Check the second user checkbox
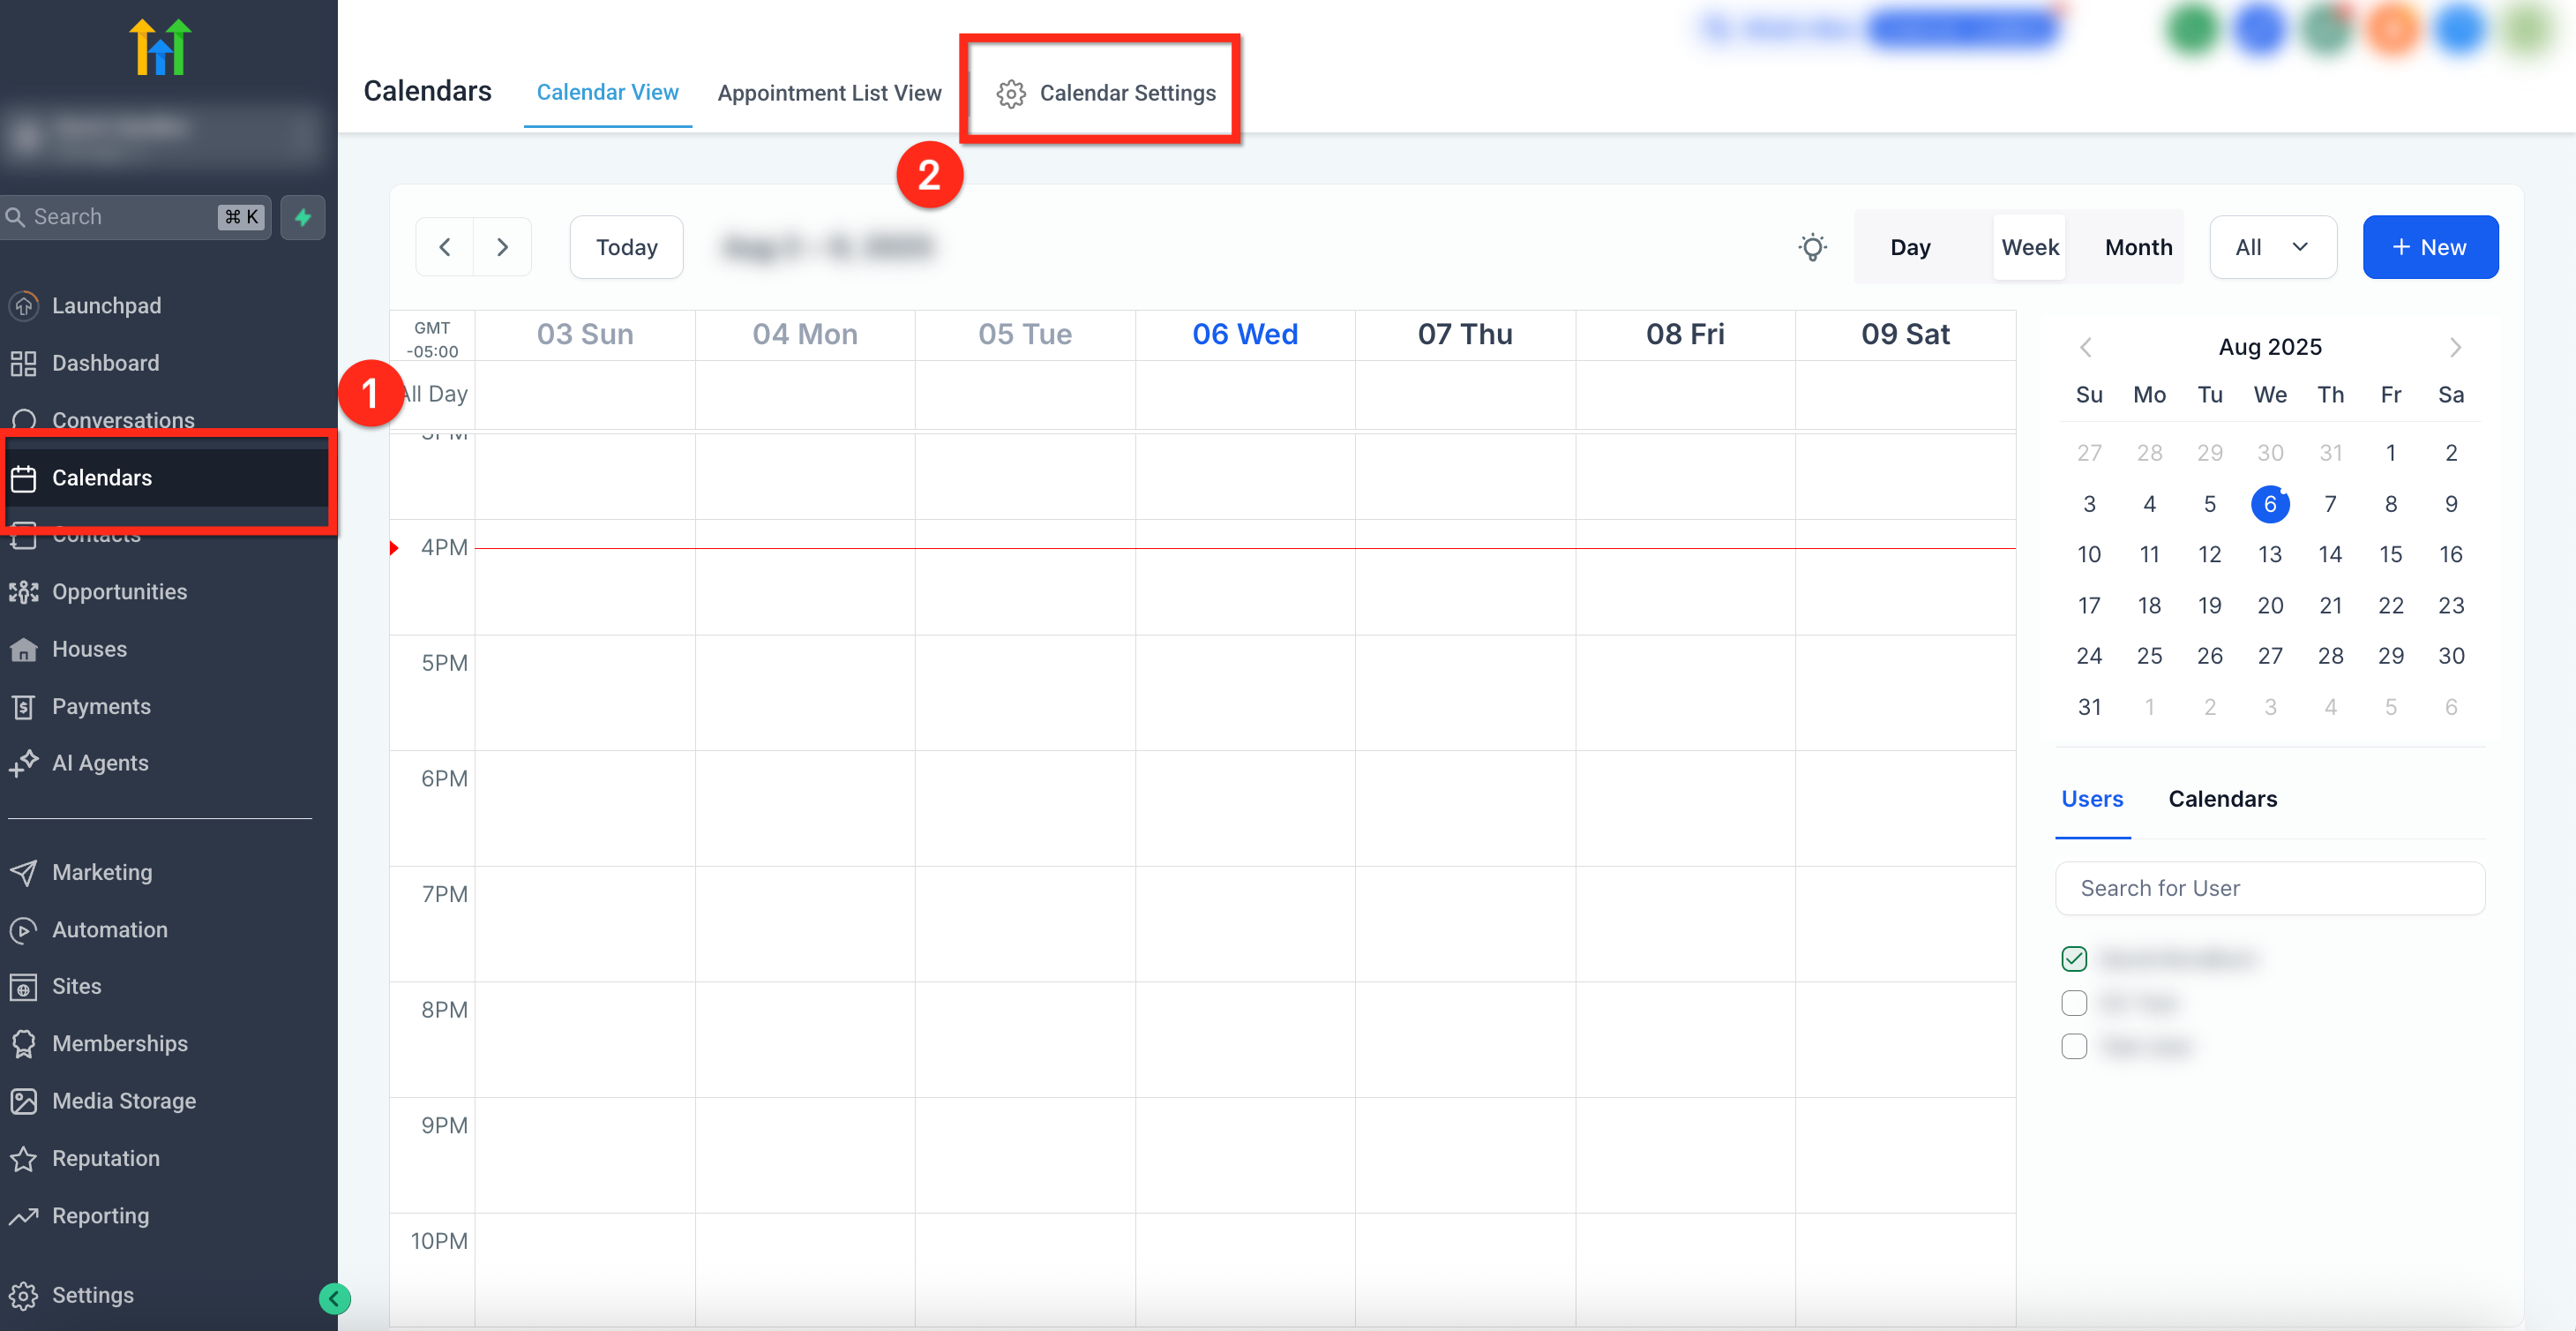Image resolution: width=2576 pixels, height=1331 pixels. (x=2074, y=1003)
